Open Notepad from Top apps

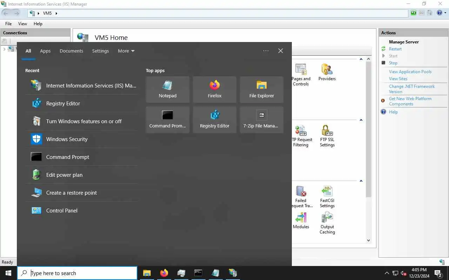pos(167,90)
